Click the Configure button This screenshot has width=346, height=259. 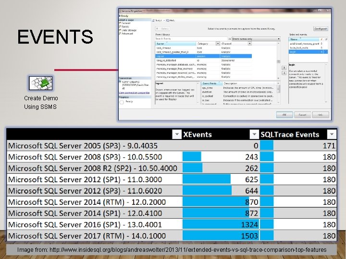321,29
